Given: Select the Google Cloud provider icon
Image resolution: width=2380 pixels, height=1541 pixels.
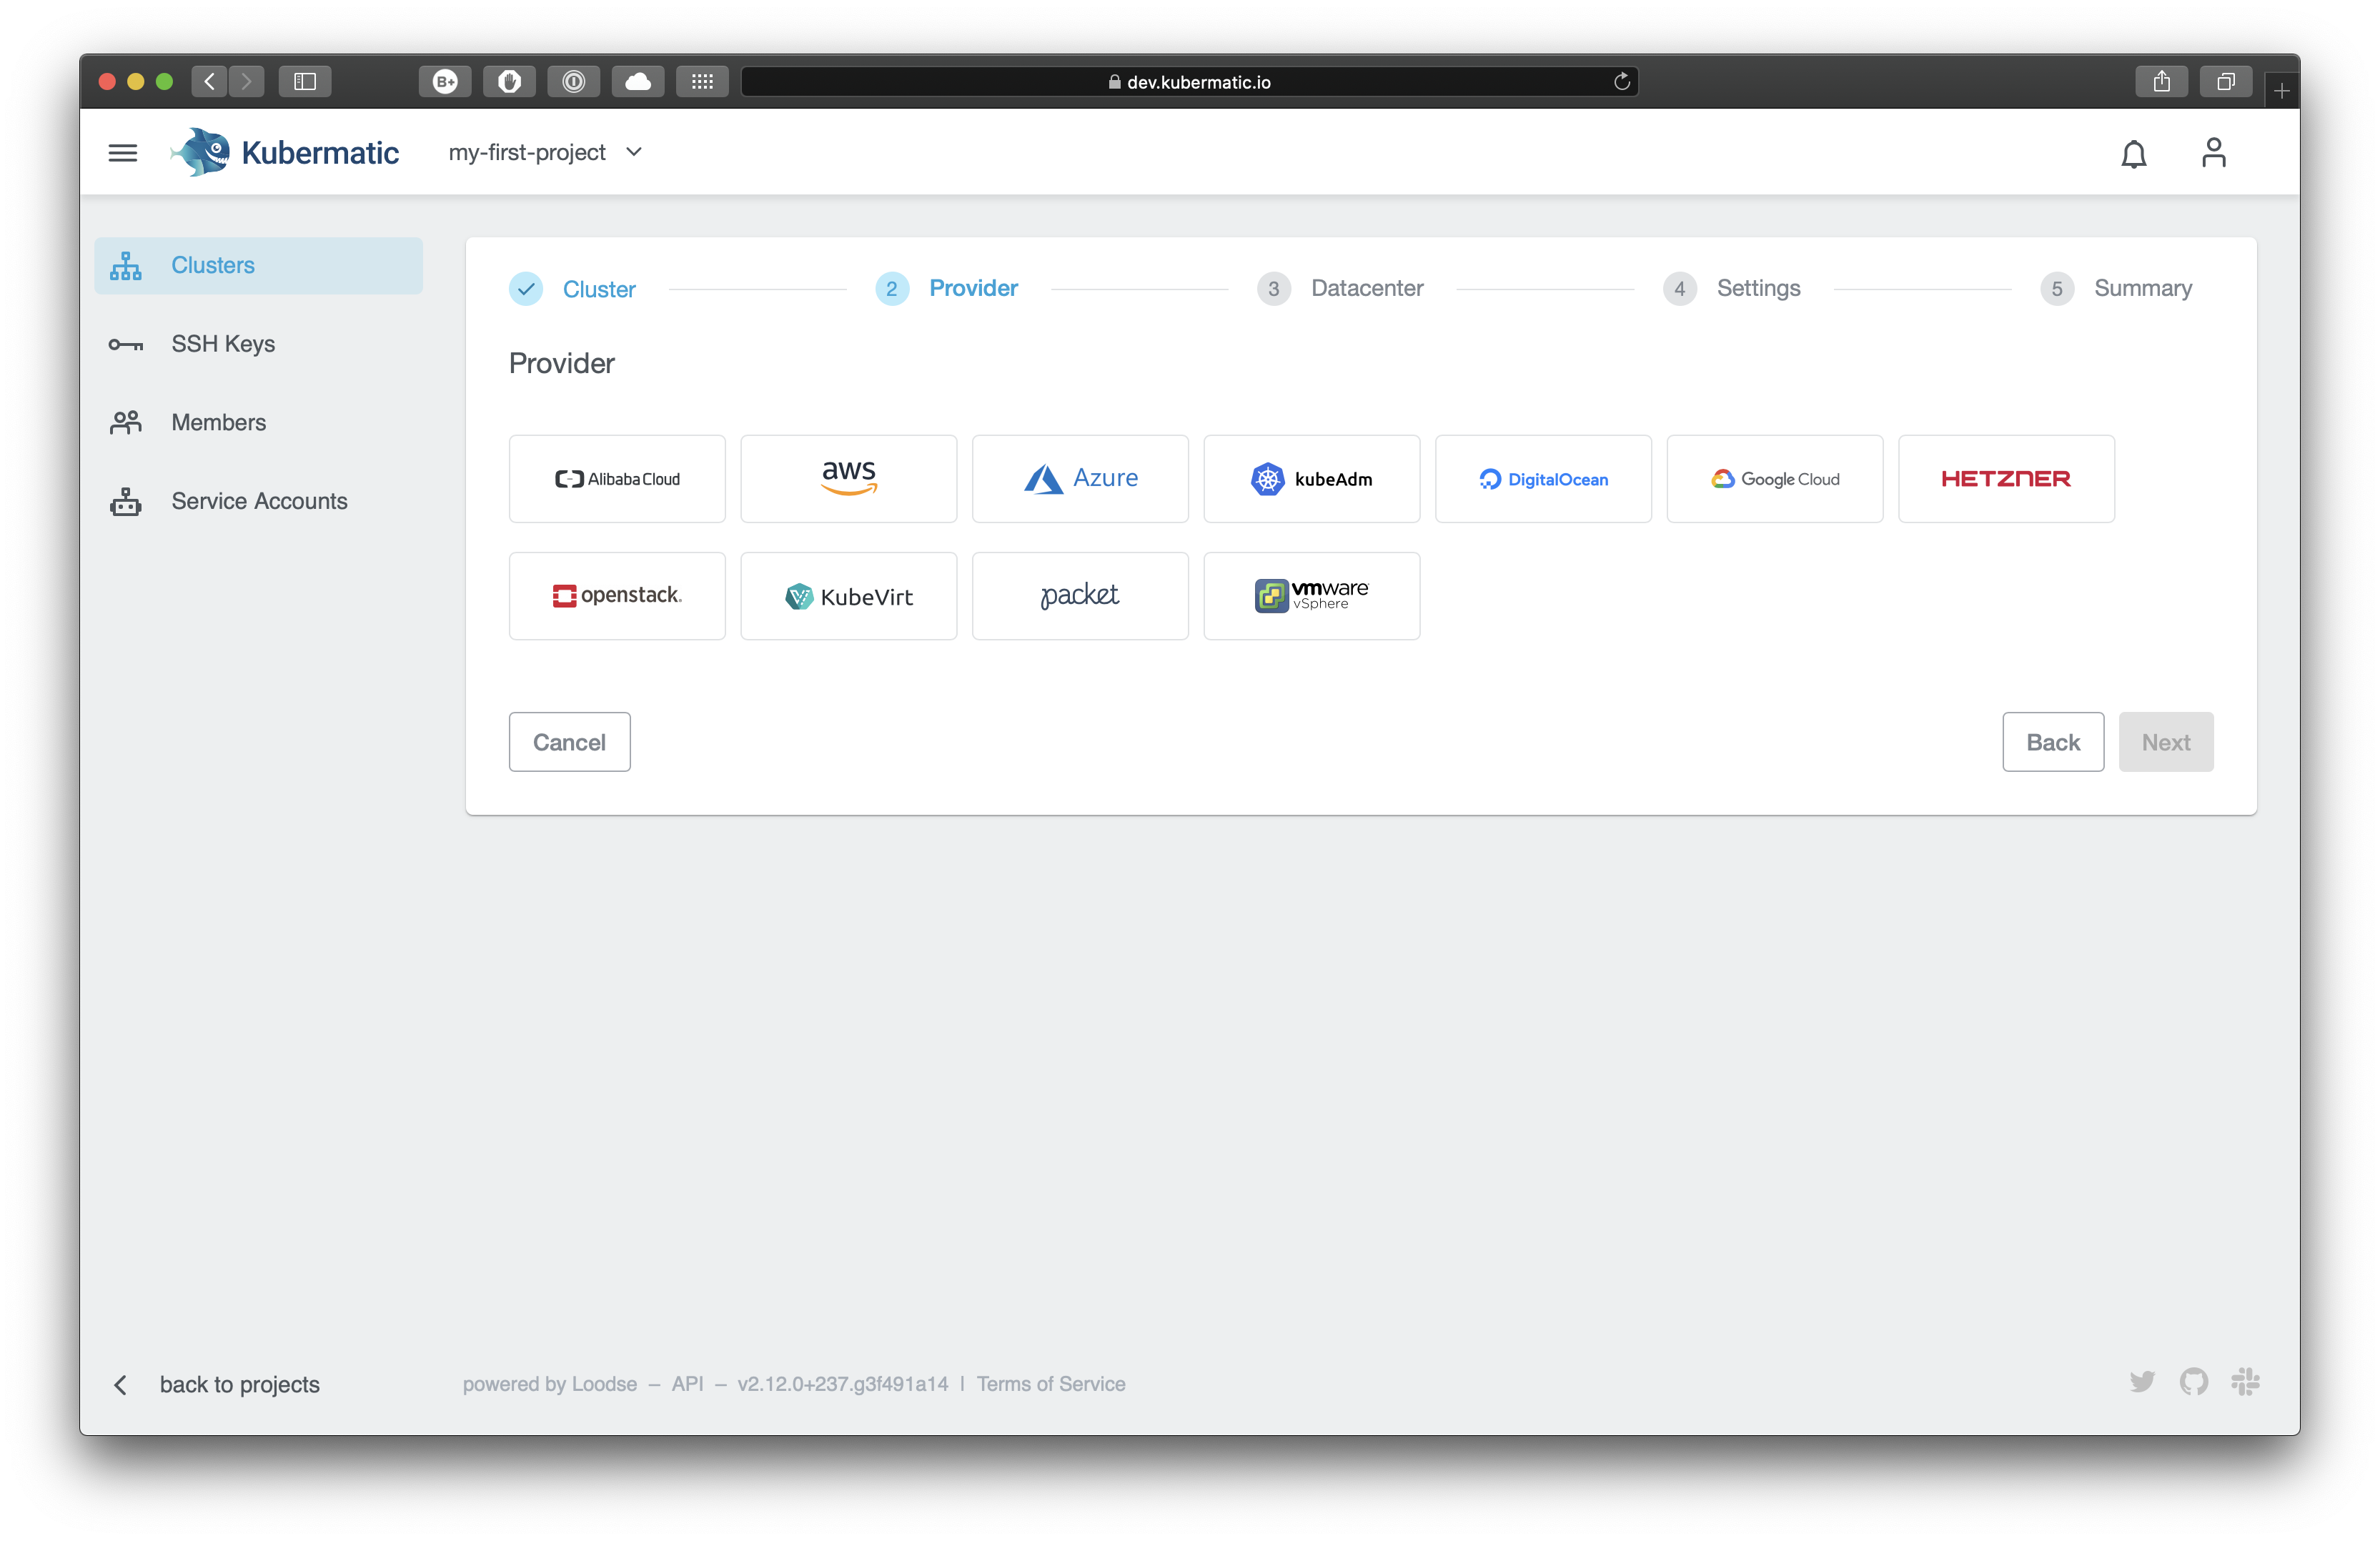Looking at the screenshot, I should [1775, 479].
